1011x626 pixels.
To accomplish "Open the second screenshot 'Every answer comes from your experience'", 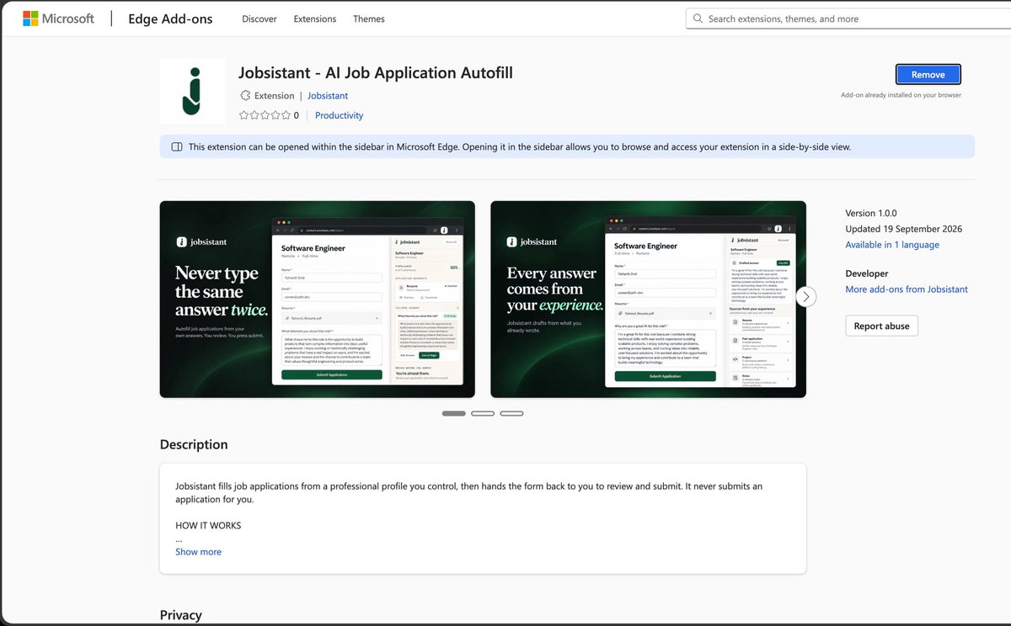I will point(648,299).
